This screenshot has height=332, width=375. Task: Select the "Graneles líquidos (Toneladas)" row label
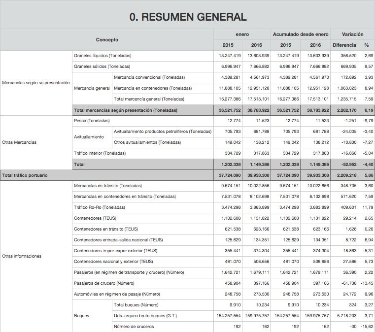coord(102,56)
